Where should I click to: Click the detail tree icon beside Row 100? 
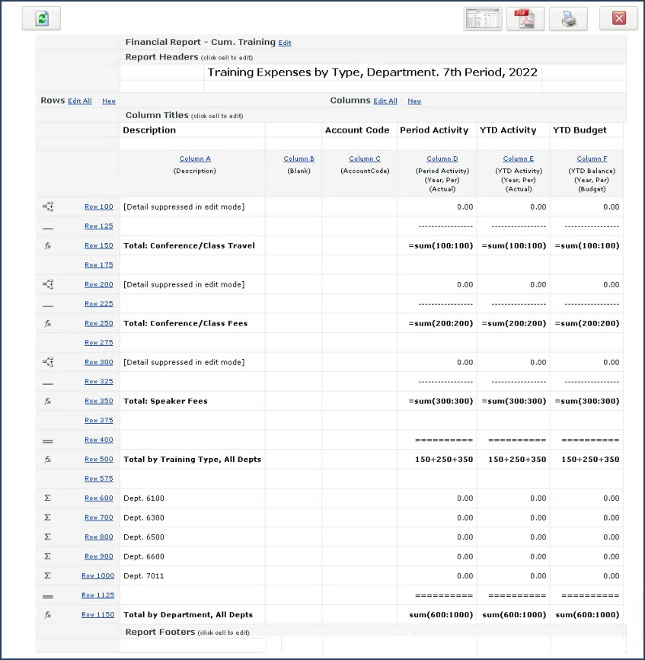click(48, 207)
